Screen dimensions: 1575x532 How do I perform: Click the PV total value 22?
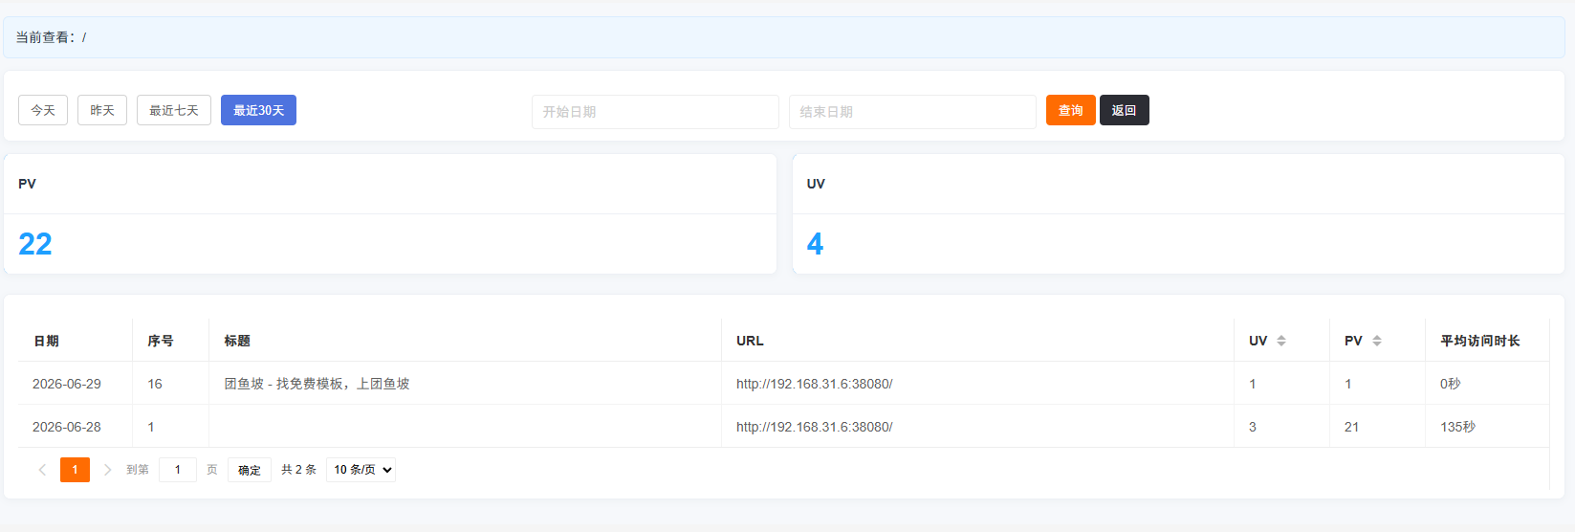(x=35, y=244)
